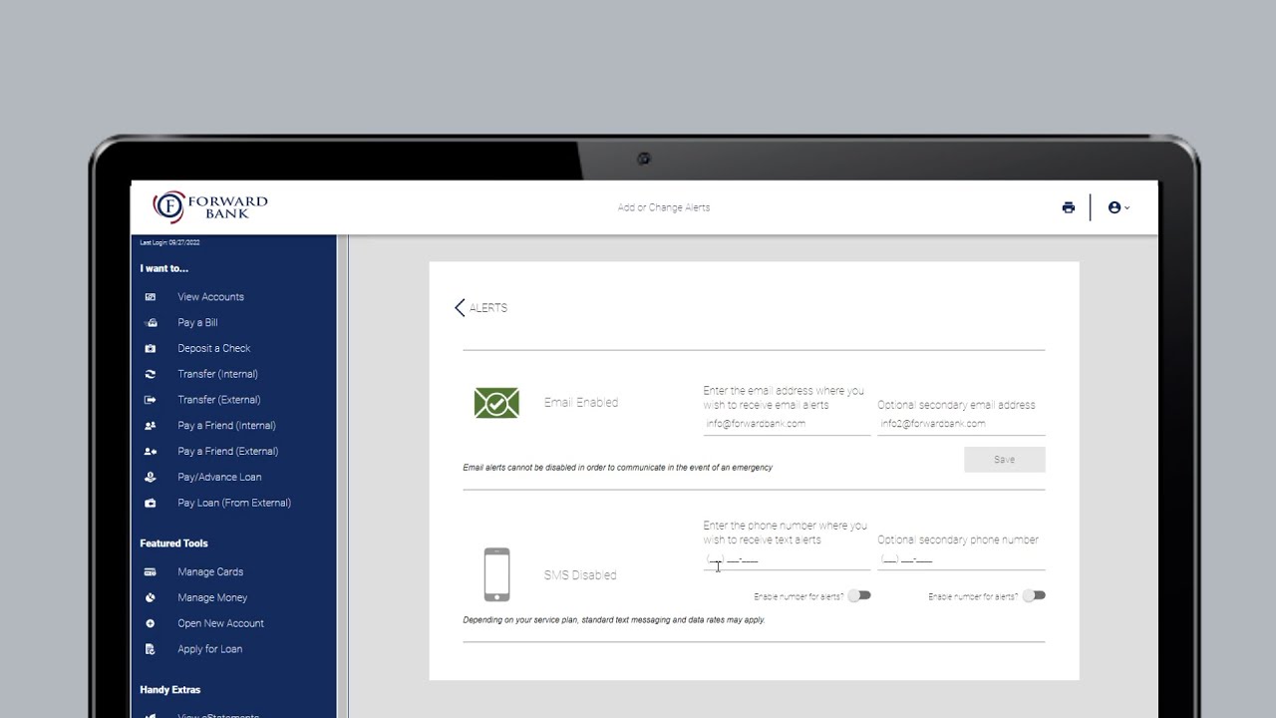The height and width of the screenshot is (718, 1276).
Task: Click the 'Add or Change Alerts' page title
Action: point(664,207)
